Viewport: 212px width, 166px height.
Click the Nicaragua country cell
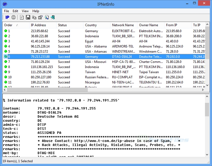coord(92,82)
